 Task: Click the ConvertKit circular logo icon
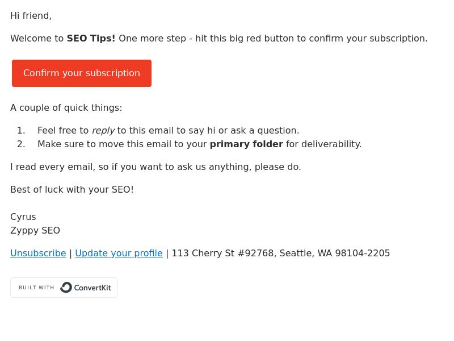click(66, 288)
